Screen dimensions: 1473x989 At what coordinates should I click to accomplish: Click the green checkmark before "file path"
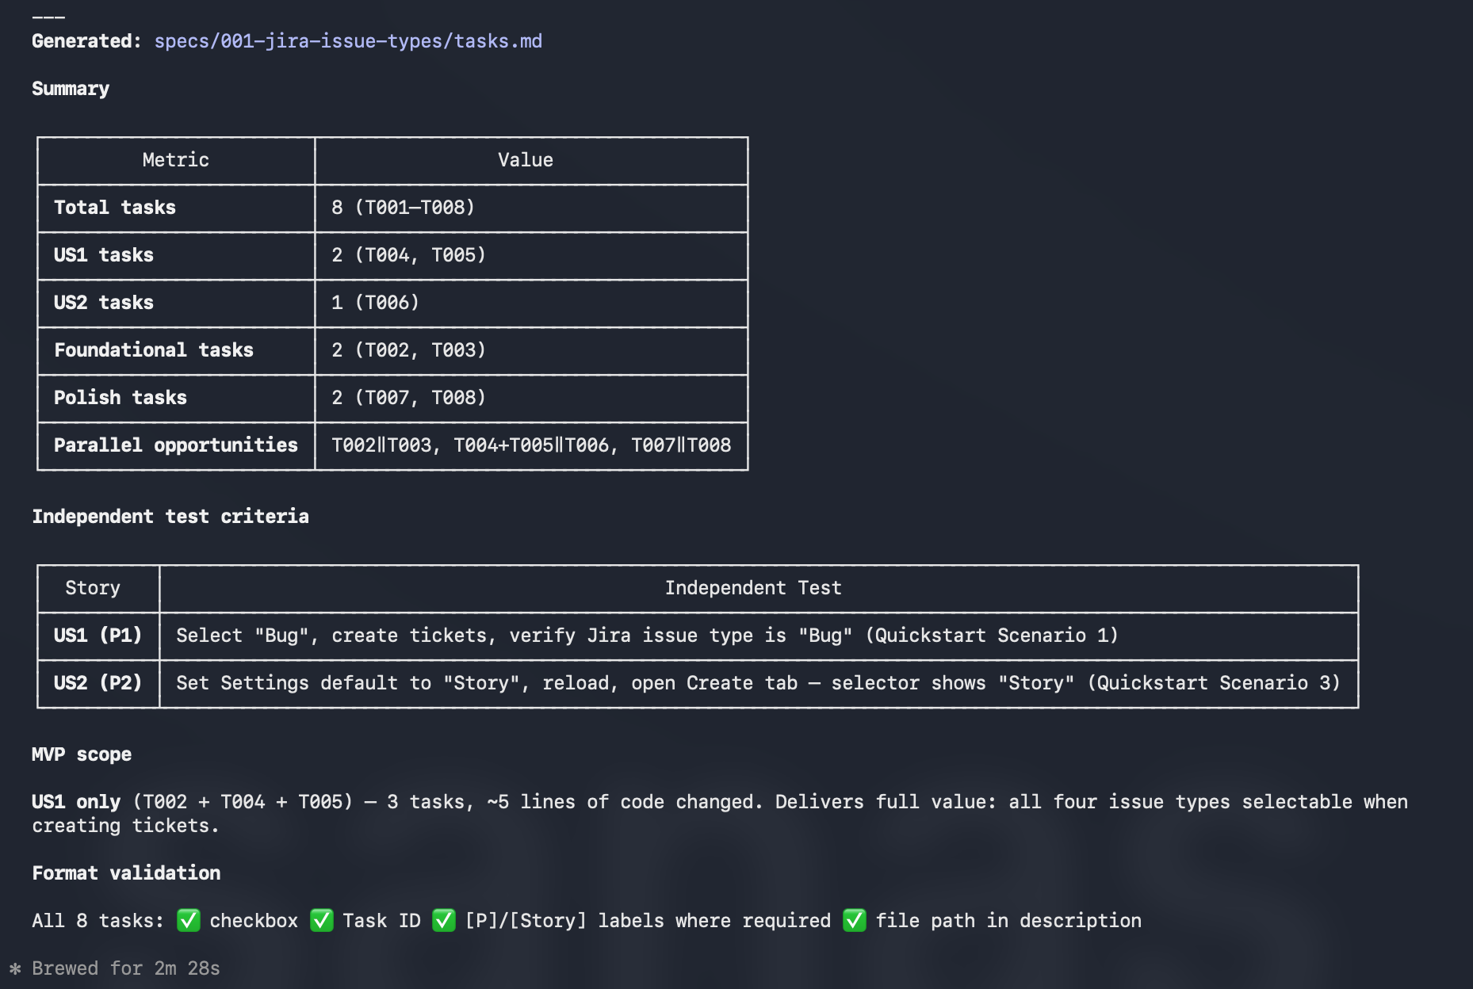[x=854, y=920]
